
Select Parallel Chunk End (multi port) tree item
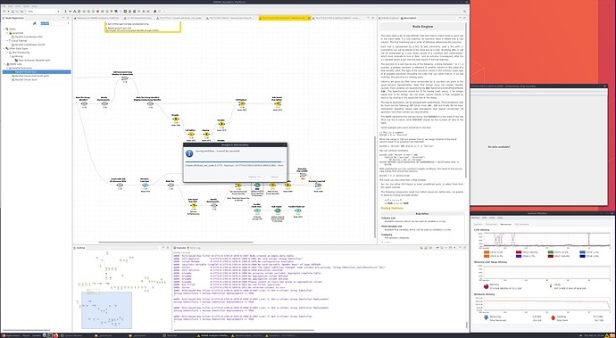point(31,76)
